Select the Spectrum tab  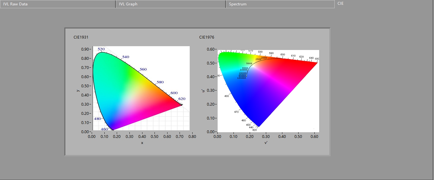pyautogui.click(x=280, y=4)
